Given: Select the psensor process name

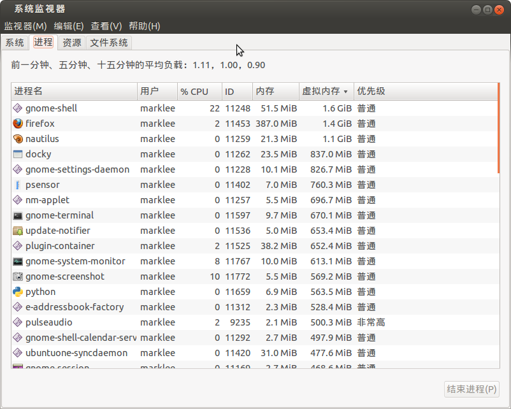Looking at the screenshot, I should click(x=43, y=185).
